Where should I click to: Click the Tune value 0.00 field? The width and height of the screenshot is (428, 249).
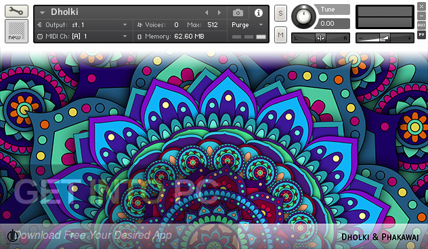tap(332, 24)
